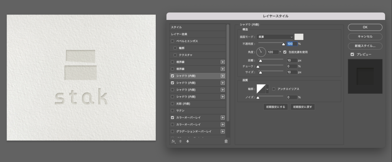Click the OK button
392x162 pixels.
tap(365, 27)
